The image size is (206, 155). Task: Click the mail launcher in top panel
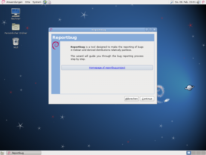pyautogui.click(x=49, y=2)
